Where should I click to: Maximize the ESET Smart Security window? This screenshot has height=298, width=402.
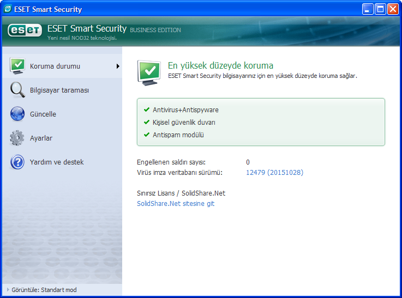coord(380,9)
